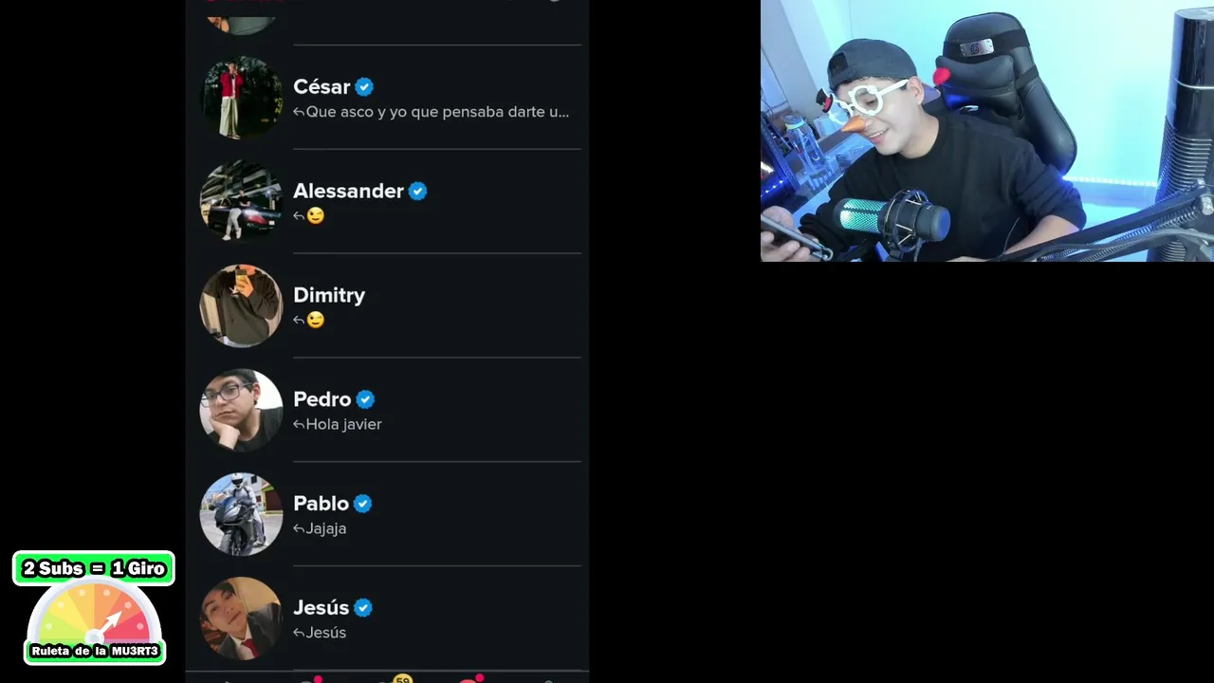The width and height of the screenshot is (1214, 683).
Task: Open César's profile picture
Action: pyautogui.click(x=241, y=97)
